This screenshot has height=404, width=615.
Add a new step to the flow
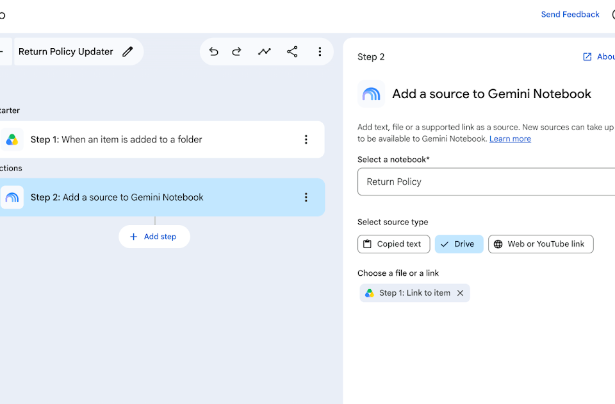(x=154, y=237)
